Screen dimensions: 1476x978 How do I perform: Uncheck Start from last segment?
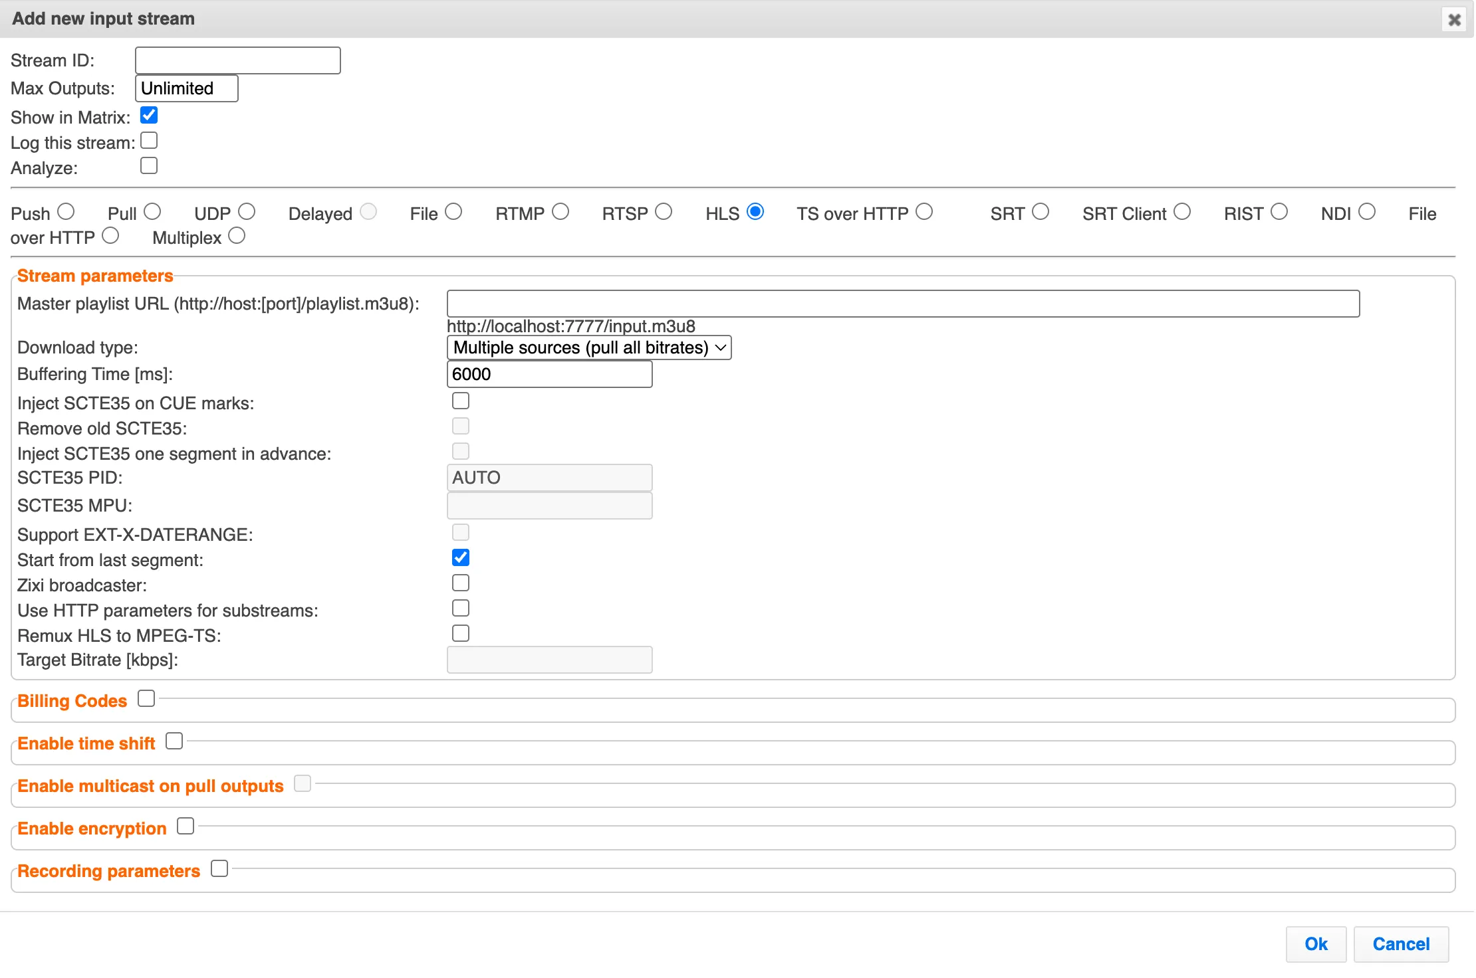(x=461, y=558)
